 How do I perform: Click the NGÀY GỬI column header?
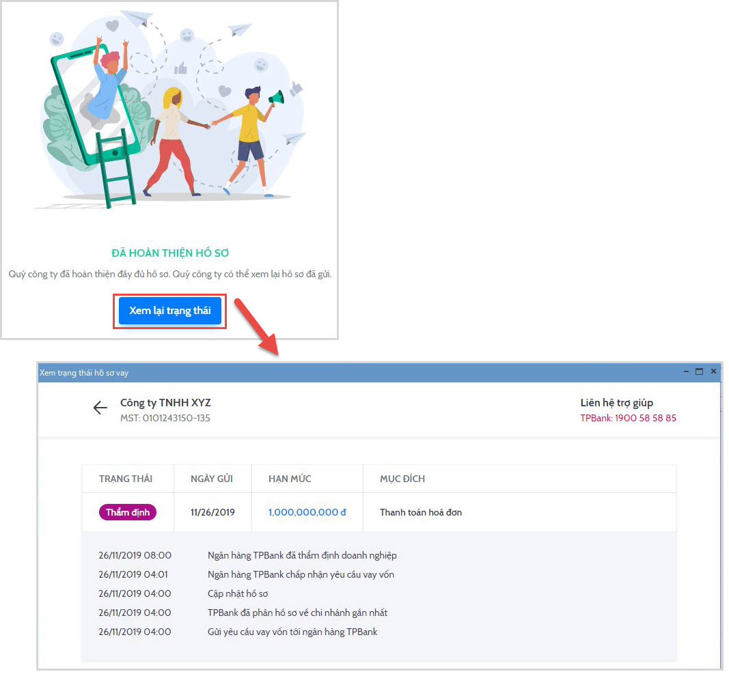(212, 479)
